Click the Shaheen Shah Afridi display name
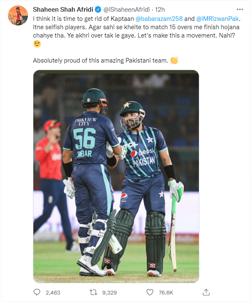 point(63,10)
